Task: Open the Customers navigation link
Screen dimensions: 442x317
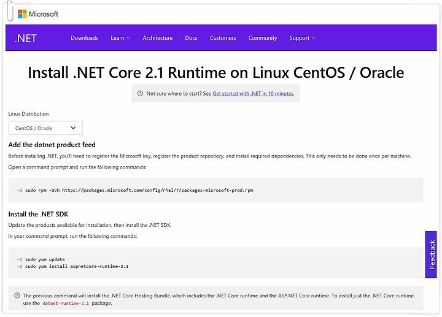Action: tap(223, 38)
